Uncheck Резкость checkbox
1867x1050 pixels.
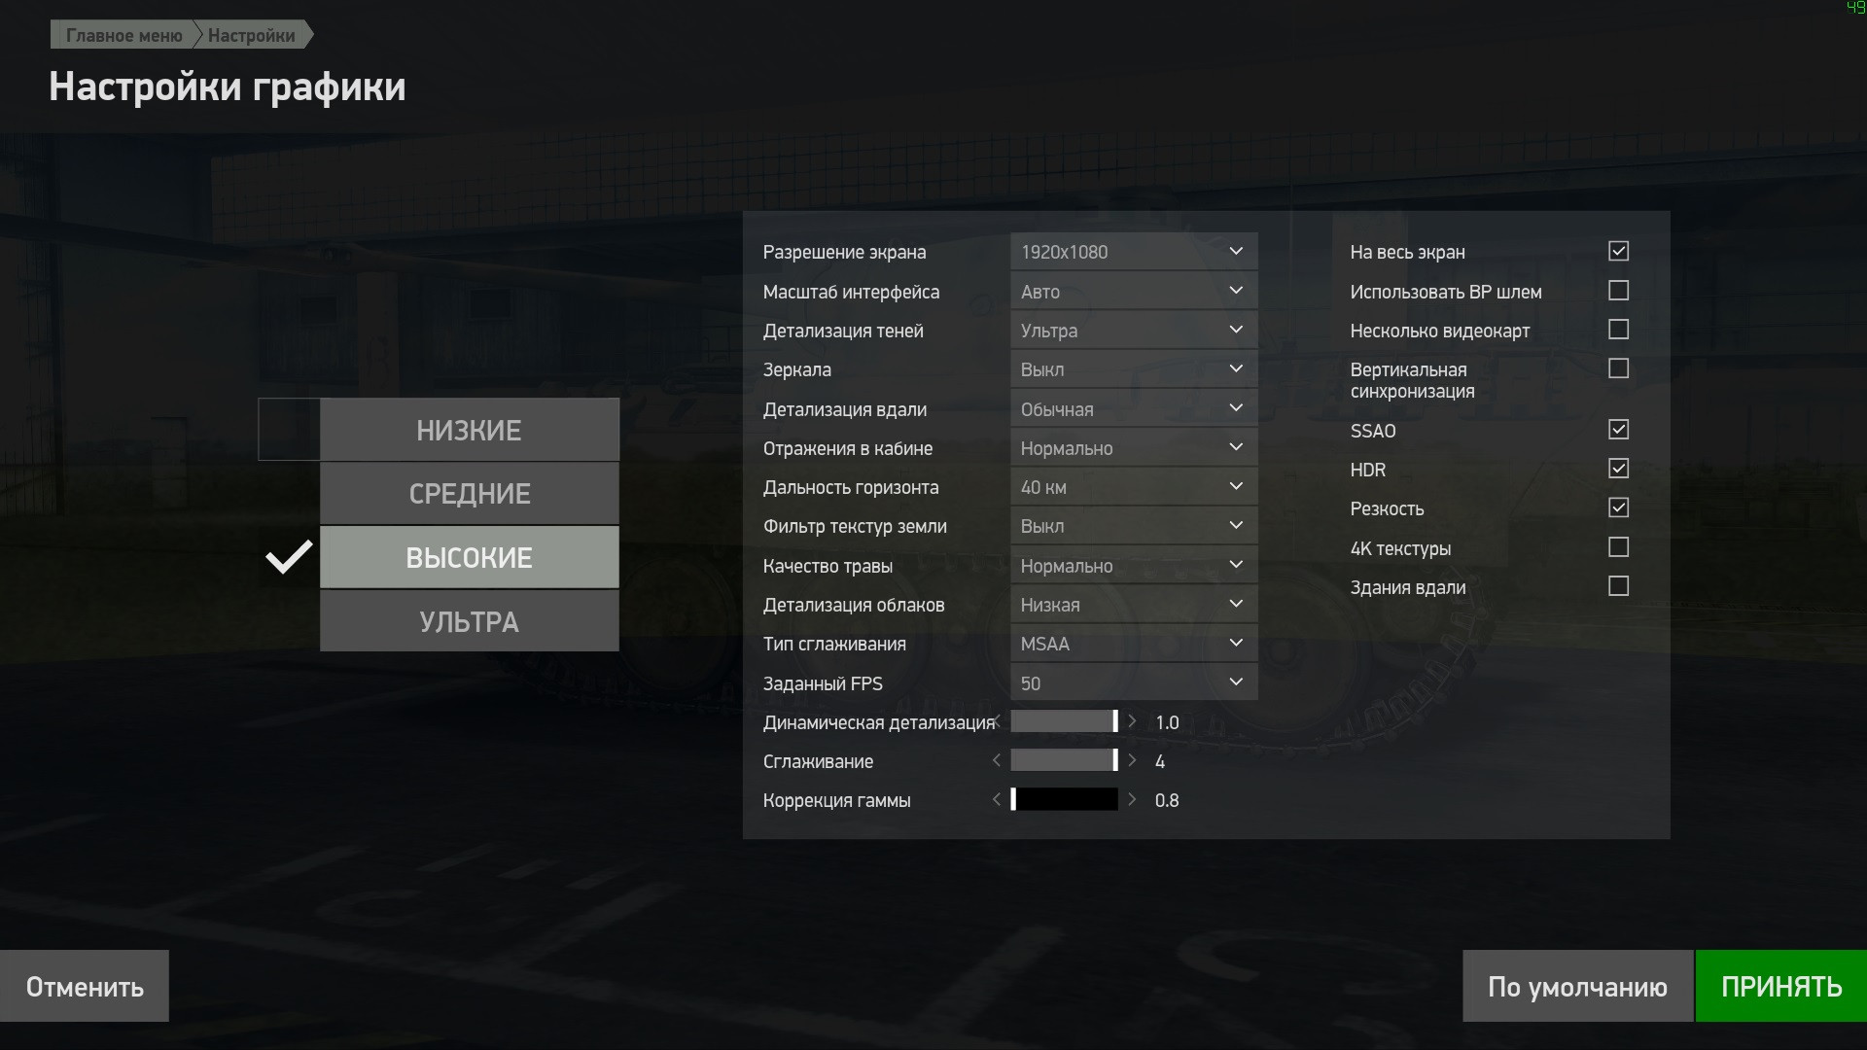pyautogui.click(x=1618, y=507)
